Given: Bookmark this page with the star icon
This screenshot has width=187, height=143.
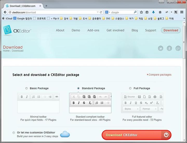Looking at the screenshot, I should click(x=141, y=12).
